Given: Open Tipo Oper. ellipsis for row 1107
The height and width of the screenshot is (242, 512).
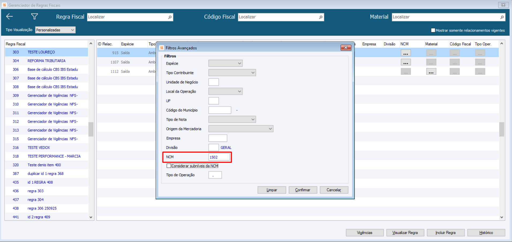Looking at the screenshot, I should 480,63.
